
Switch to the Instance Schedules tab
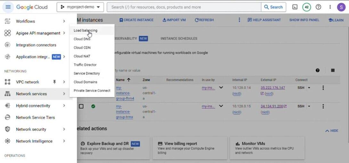click(179, 38)
